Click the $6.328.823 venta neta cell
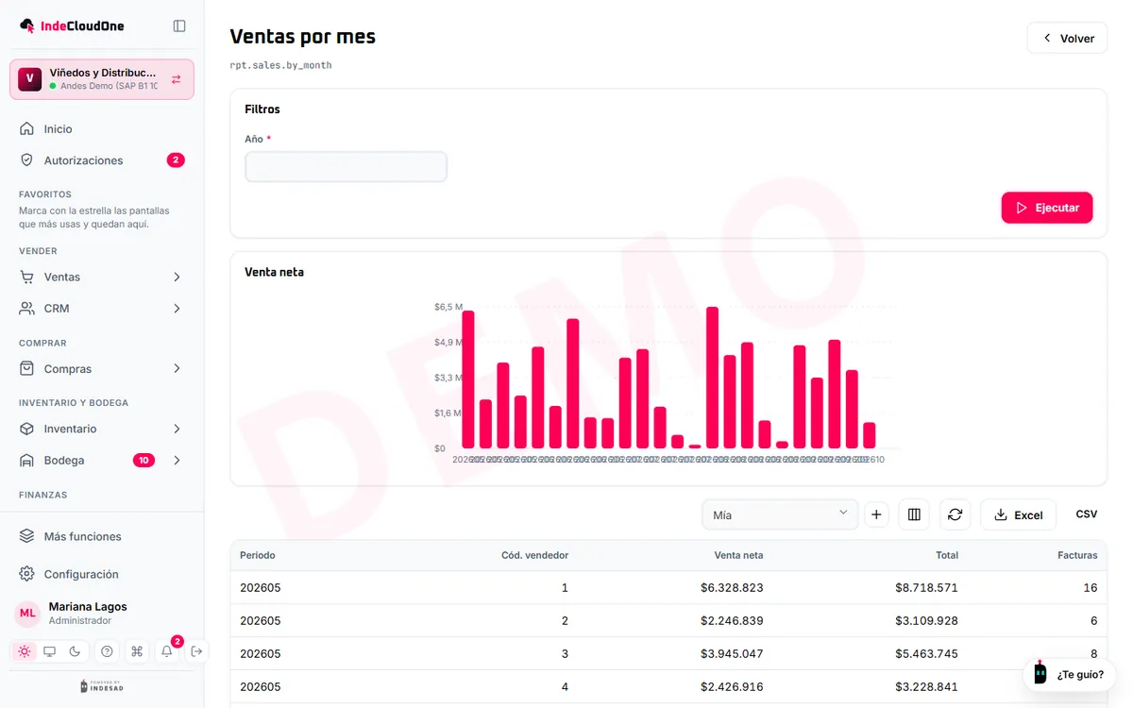1133x708 pixels. 732,587
